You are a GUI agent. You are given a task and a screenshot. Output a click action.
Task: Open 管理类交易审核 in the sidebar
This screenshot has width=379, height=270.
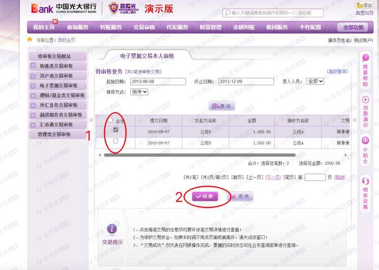pyautogui.click(x=58, y=134)
